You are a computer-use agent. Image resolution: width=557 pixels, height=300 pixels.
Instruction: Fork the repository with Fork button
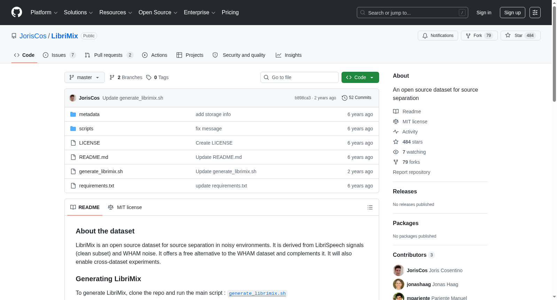click(479, 36)
